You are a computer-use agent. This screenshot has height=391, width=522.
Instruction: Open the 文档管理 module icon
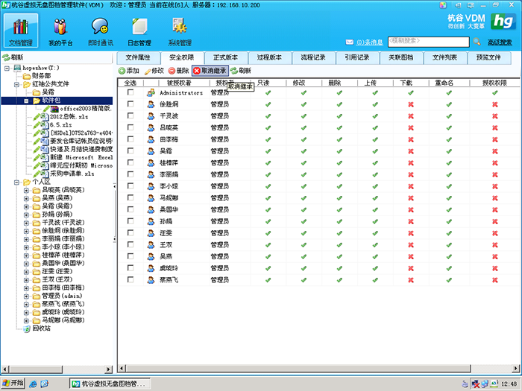coord(21,28)
